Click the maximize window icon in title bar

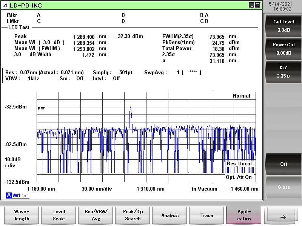tap(257, 5)
